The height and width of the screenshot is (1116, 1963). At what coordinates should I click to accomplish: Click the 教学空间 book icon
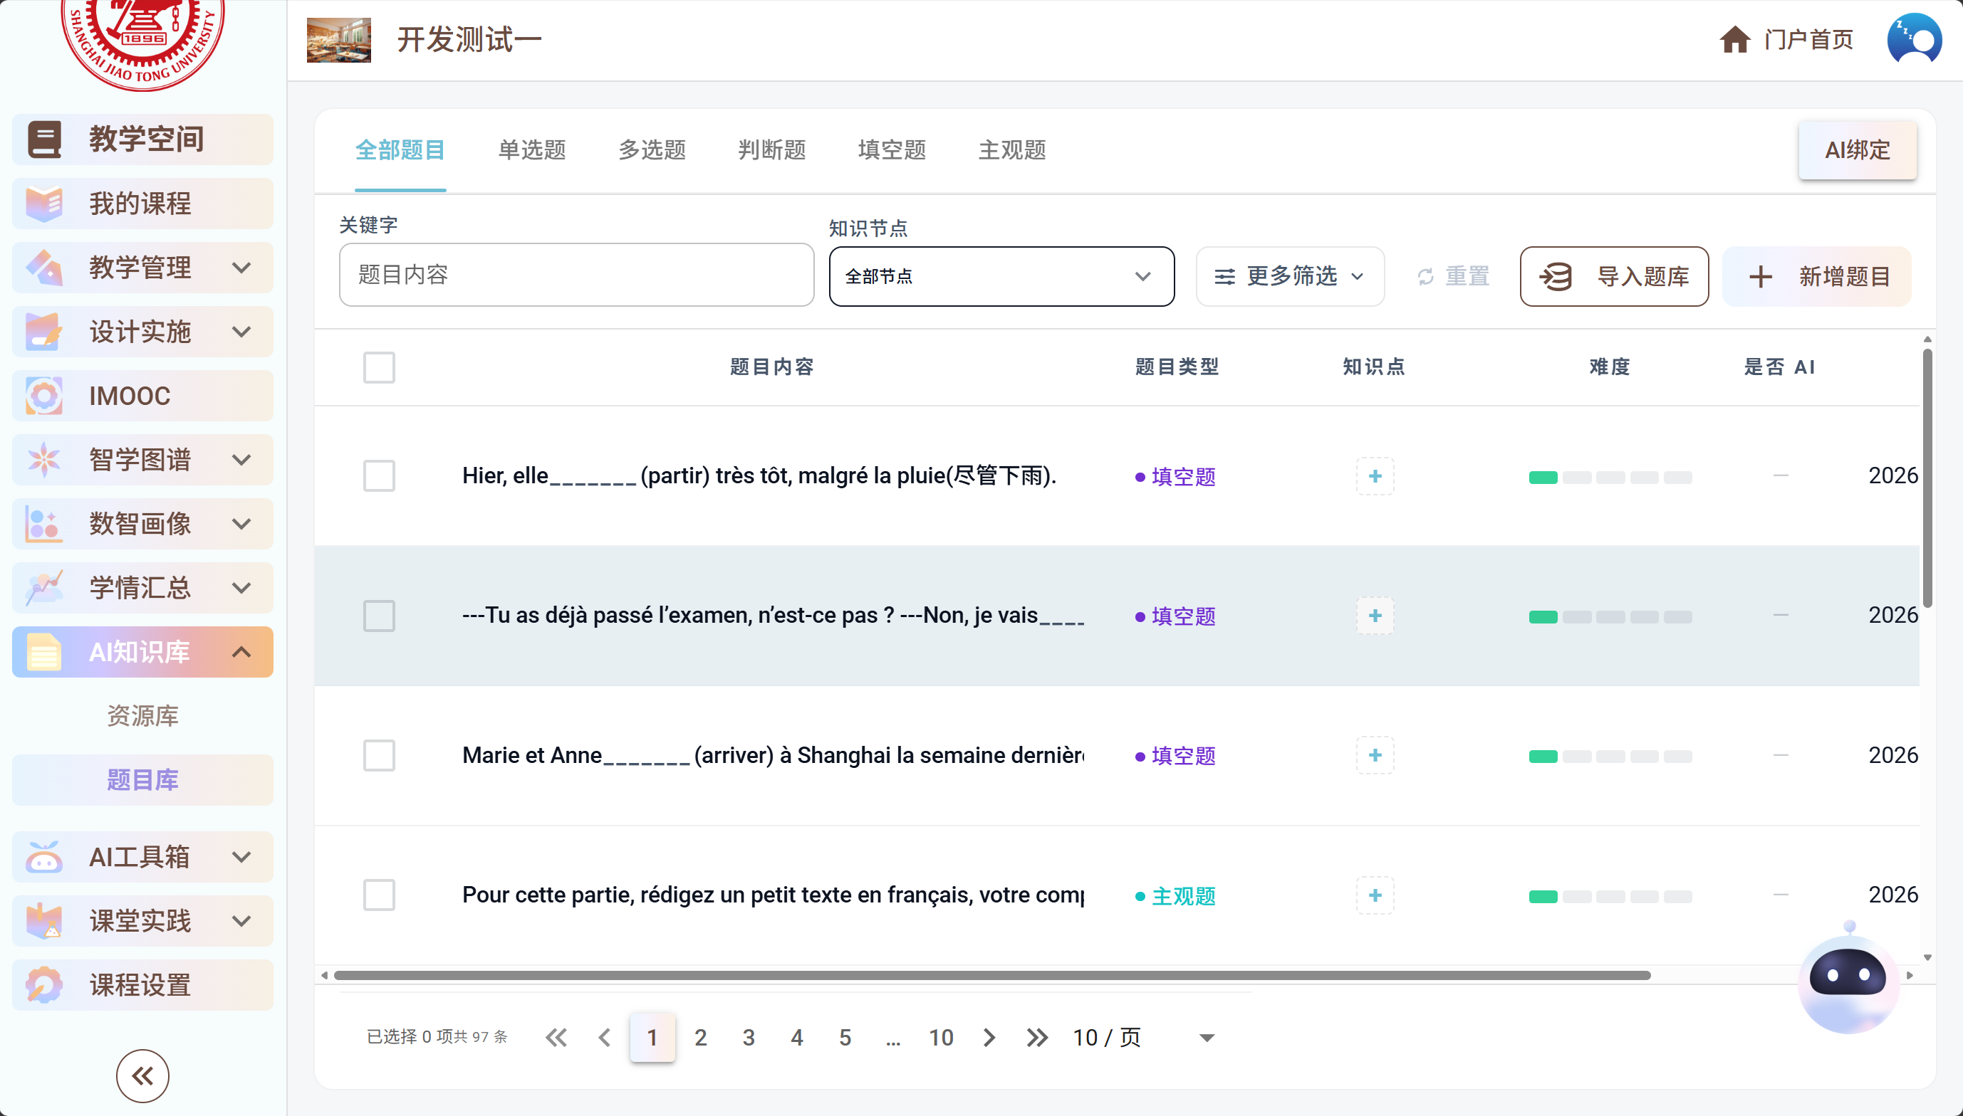(44, 139)
